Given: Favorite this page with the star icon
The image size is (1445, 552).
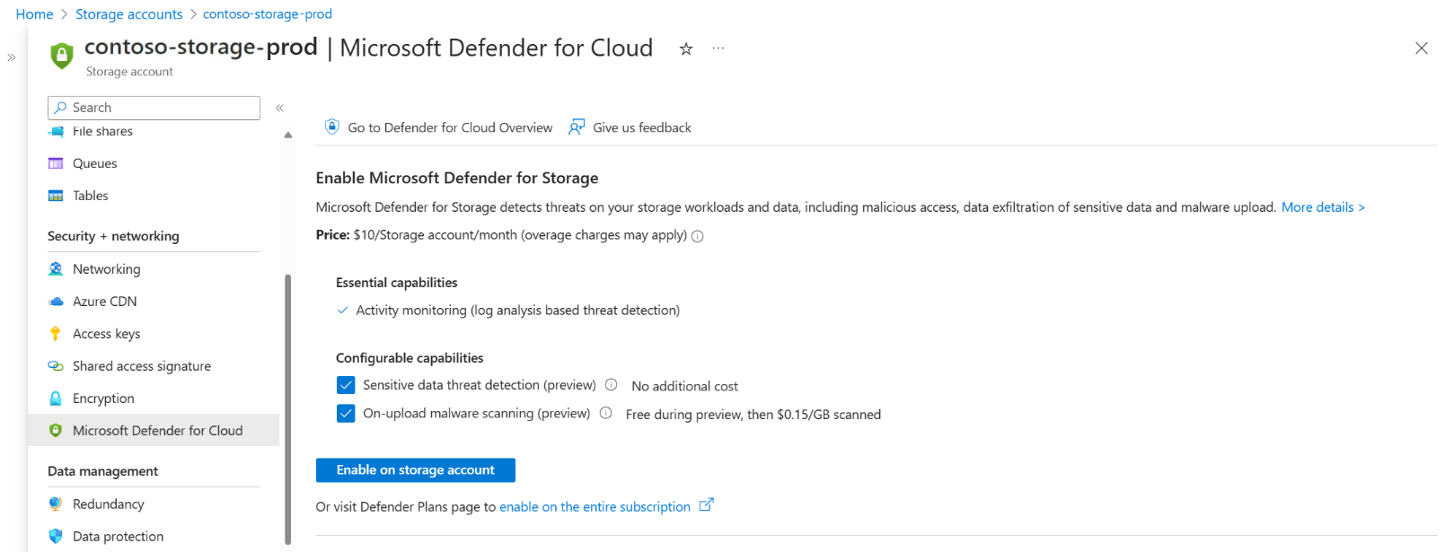Looking at the screenshot, I should pos(686,49).
